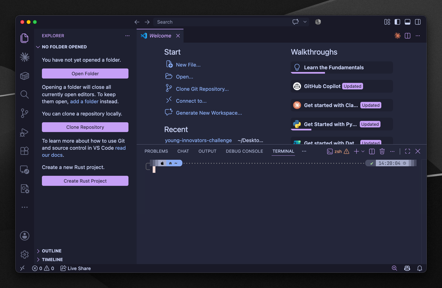Close the Welcome tab
This screenshot has width=442, height=288.
(x=178, y=36)
